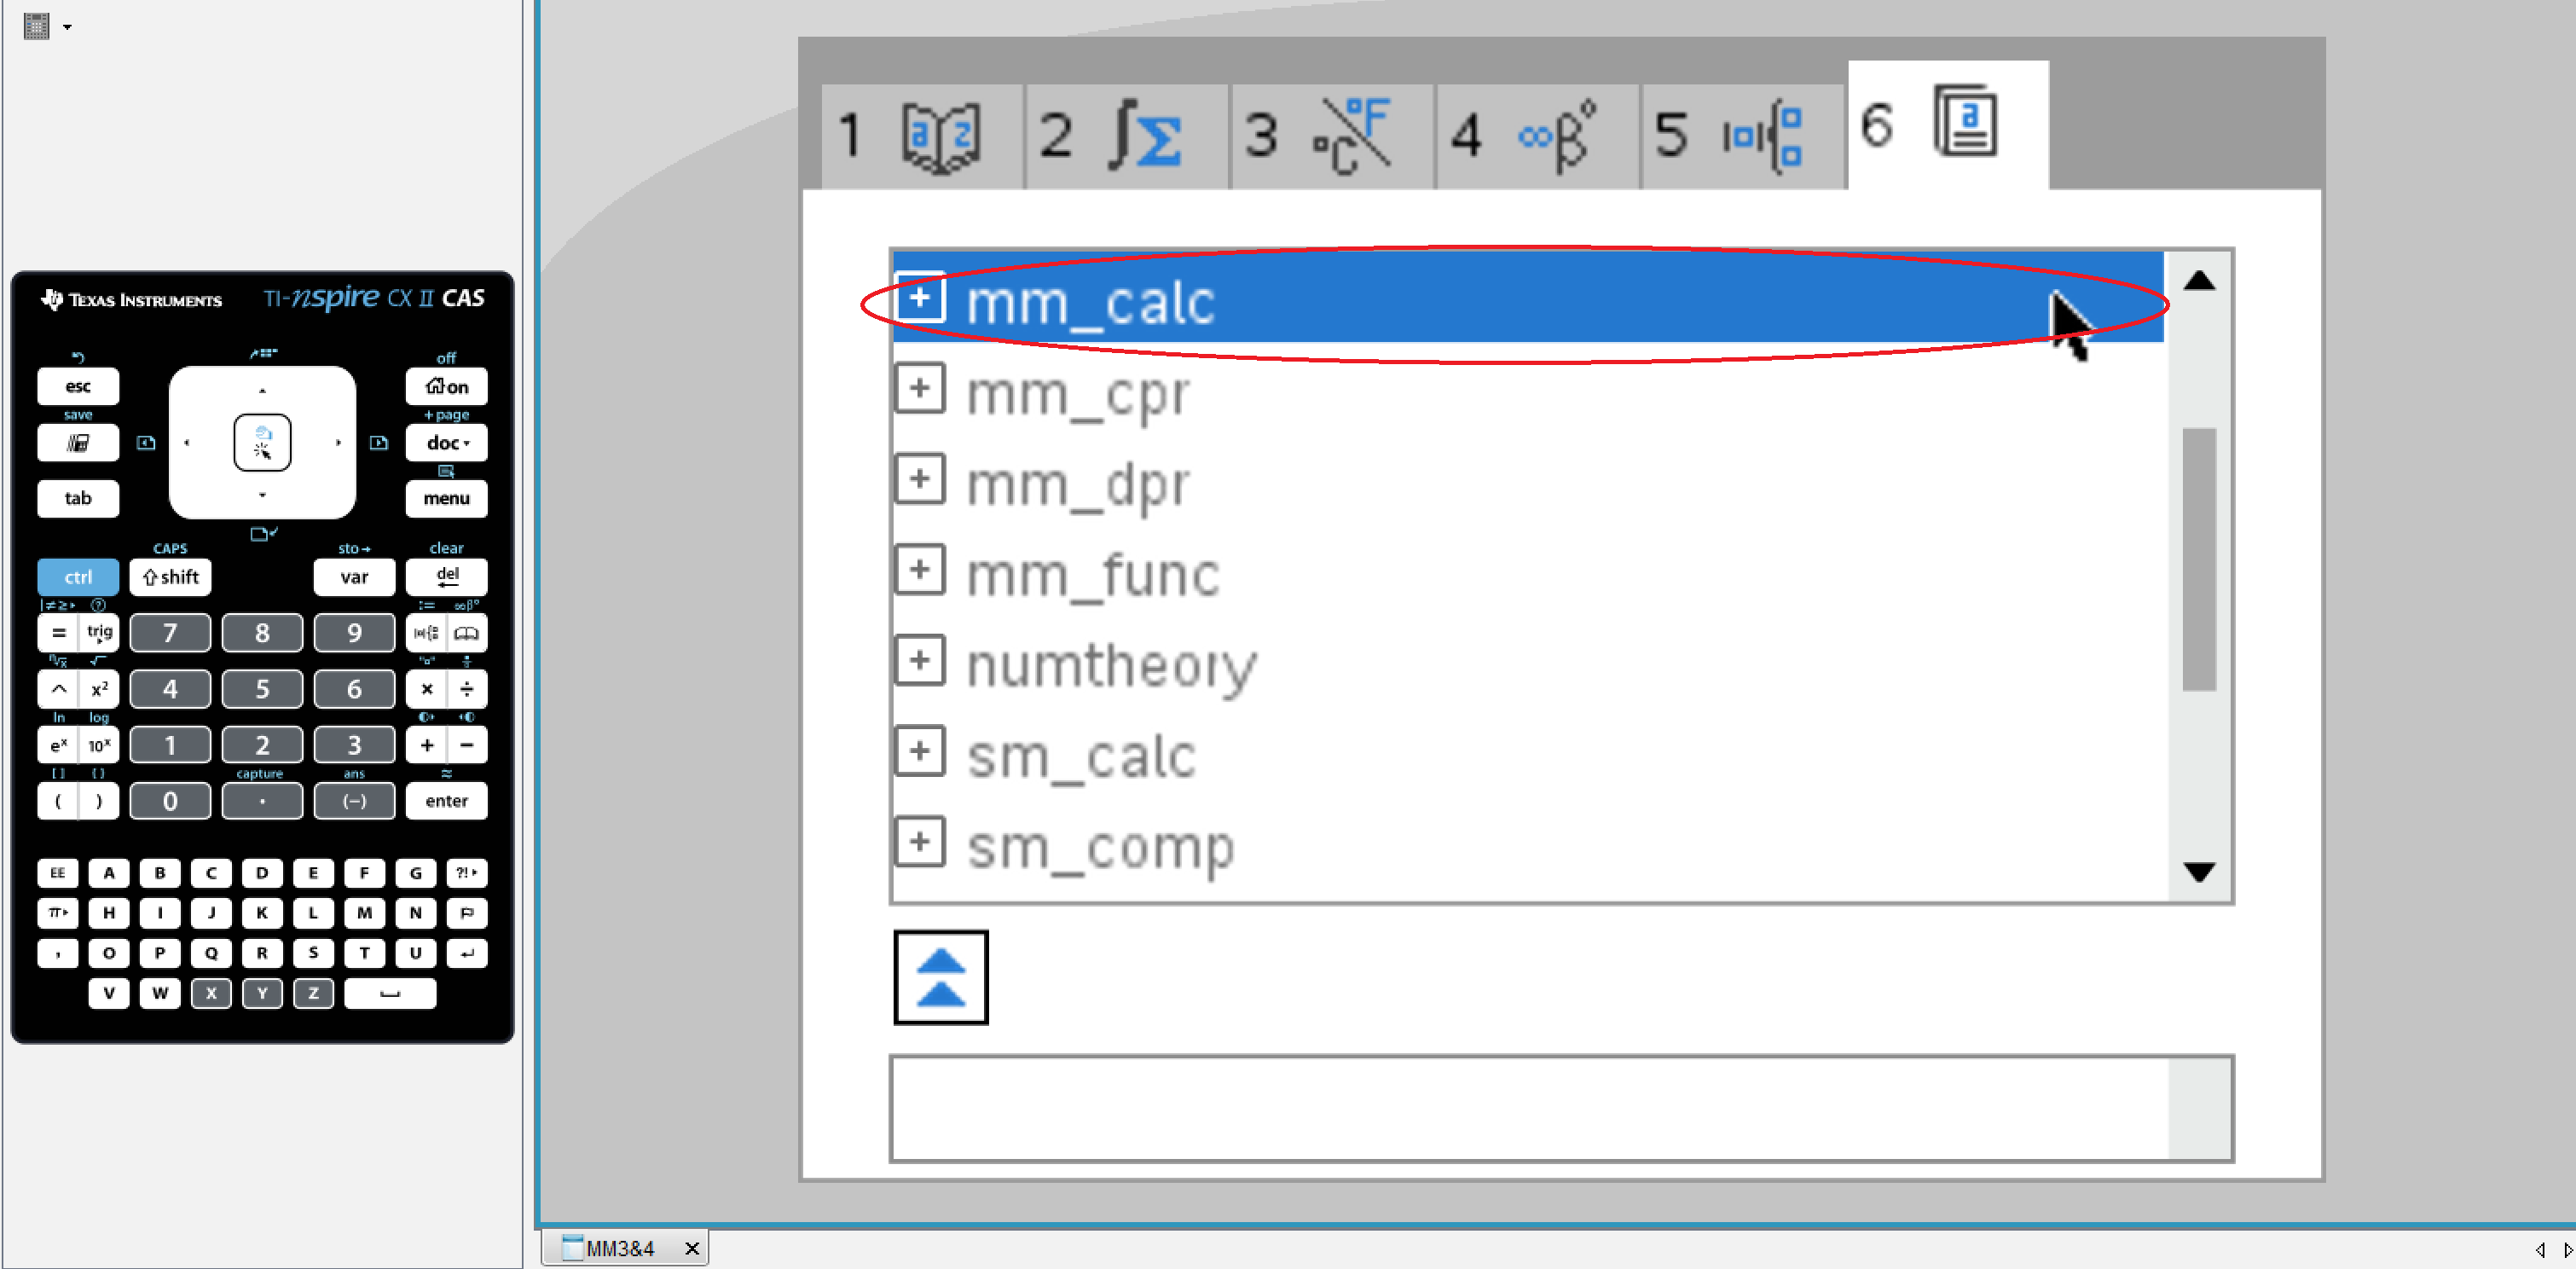The width and height of the screenshot is (2576, 1269).
Task: Click the keypad layout icon top-left
Action: point(37,26)
